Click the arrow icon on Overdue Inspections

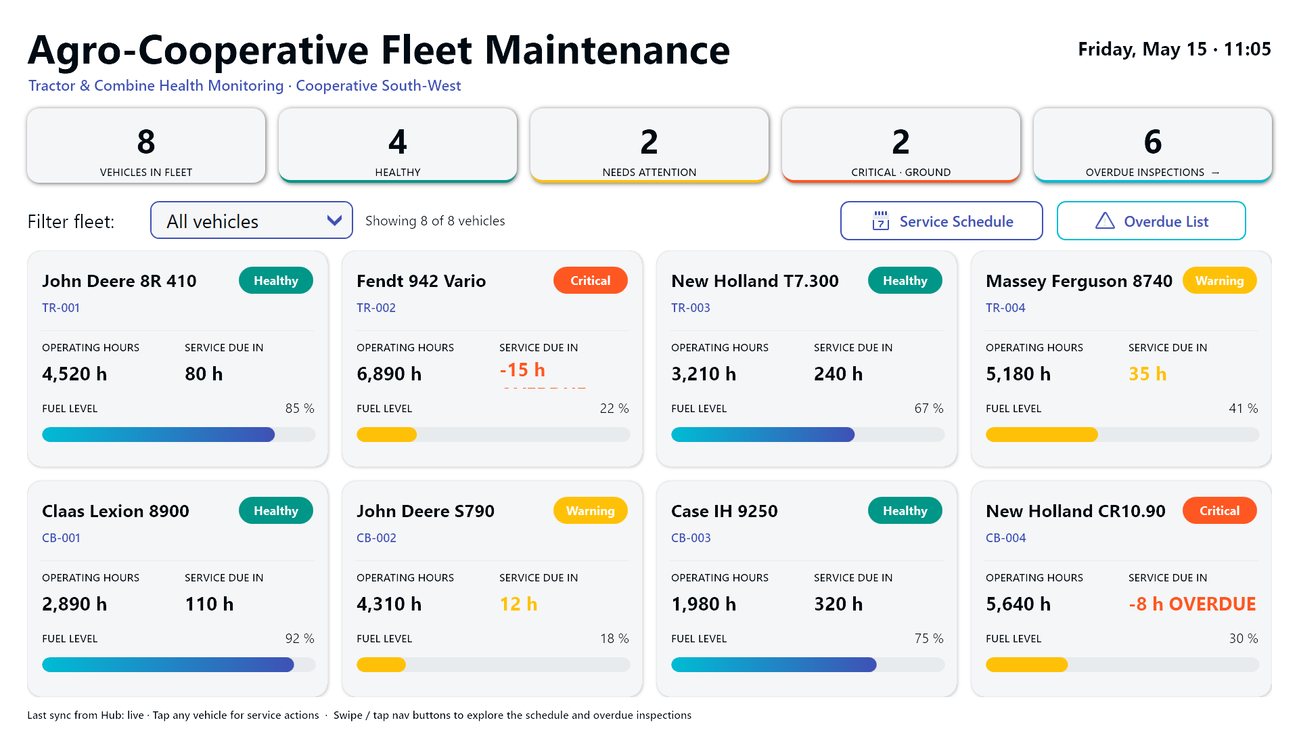1215,173
